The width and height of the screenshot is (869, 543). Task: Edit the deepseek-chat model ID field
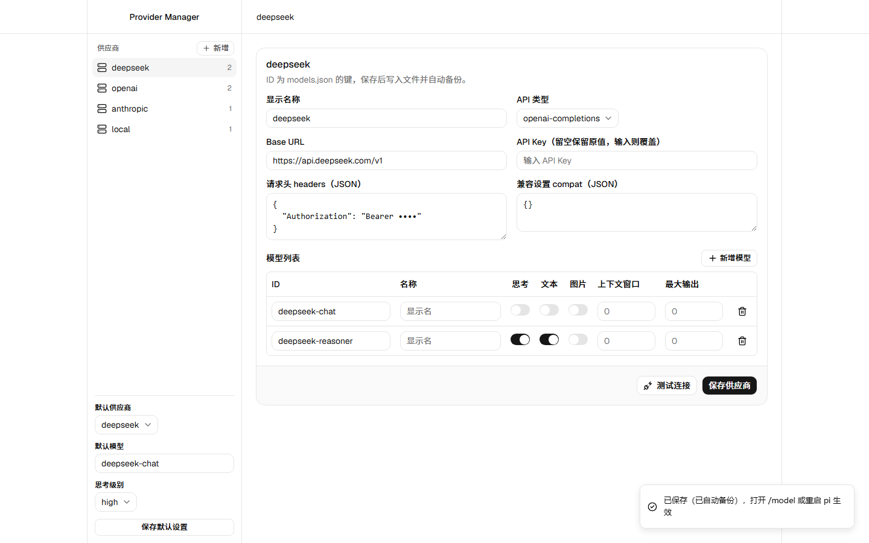point(331,311)
